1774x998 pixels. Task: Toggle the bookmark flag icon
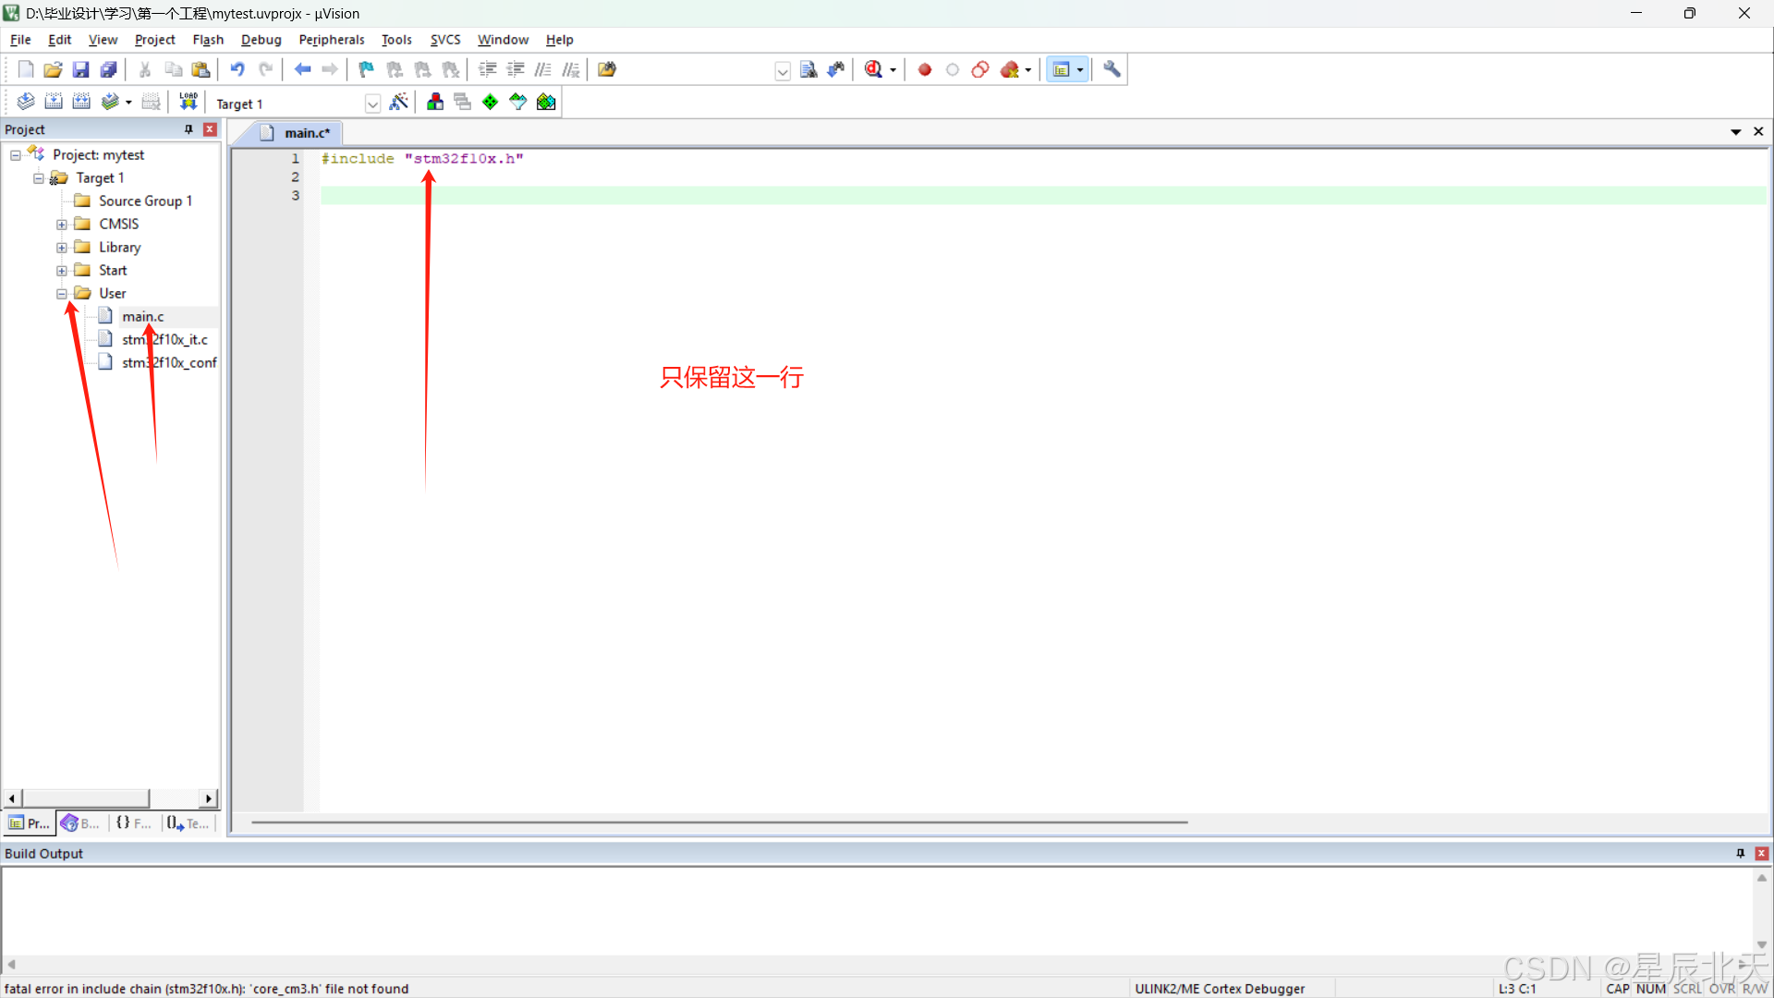pyautogui.click(x=367, y=69)
